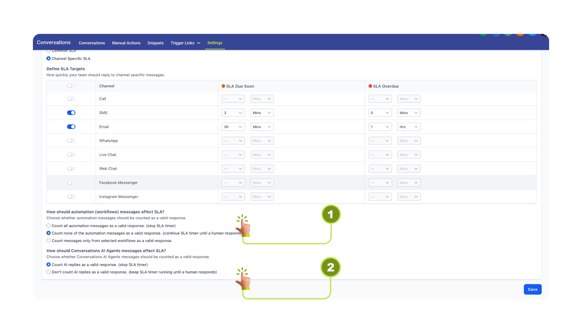Click the green number 1 annotation badge

click(330, 214)
